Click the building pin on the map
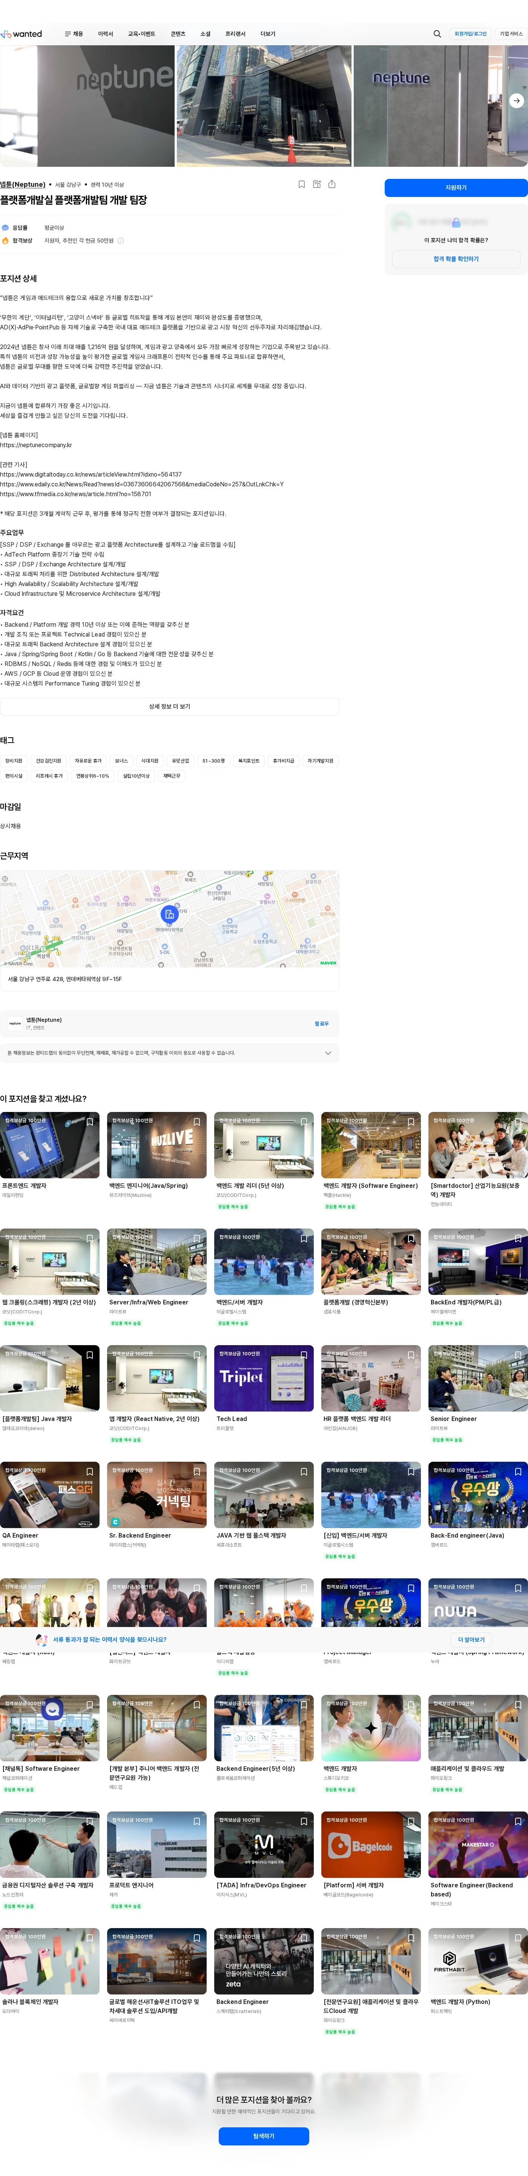This screenshot has height=2176, width=528. coord(169,914)
